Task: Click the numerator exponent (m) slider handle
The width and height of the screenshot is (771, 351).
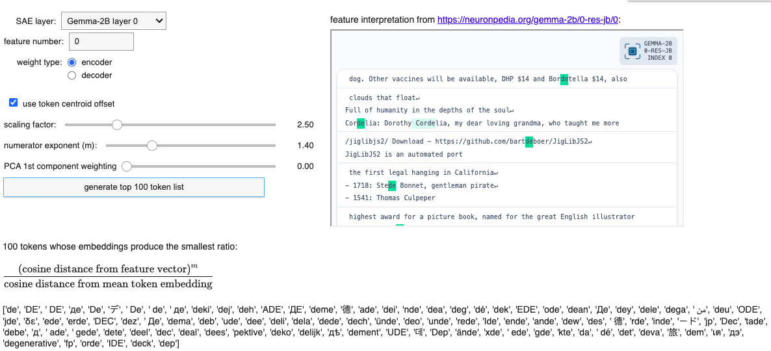Action: click(152, 146)
